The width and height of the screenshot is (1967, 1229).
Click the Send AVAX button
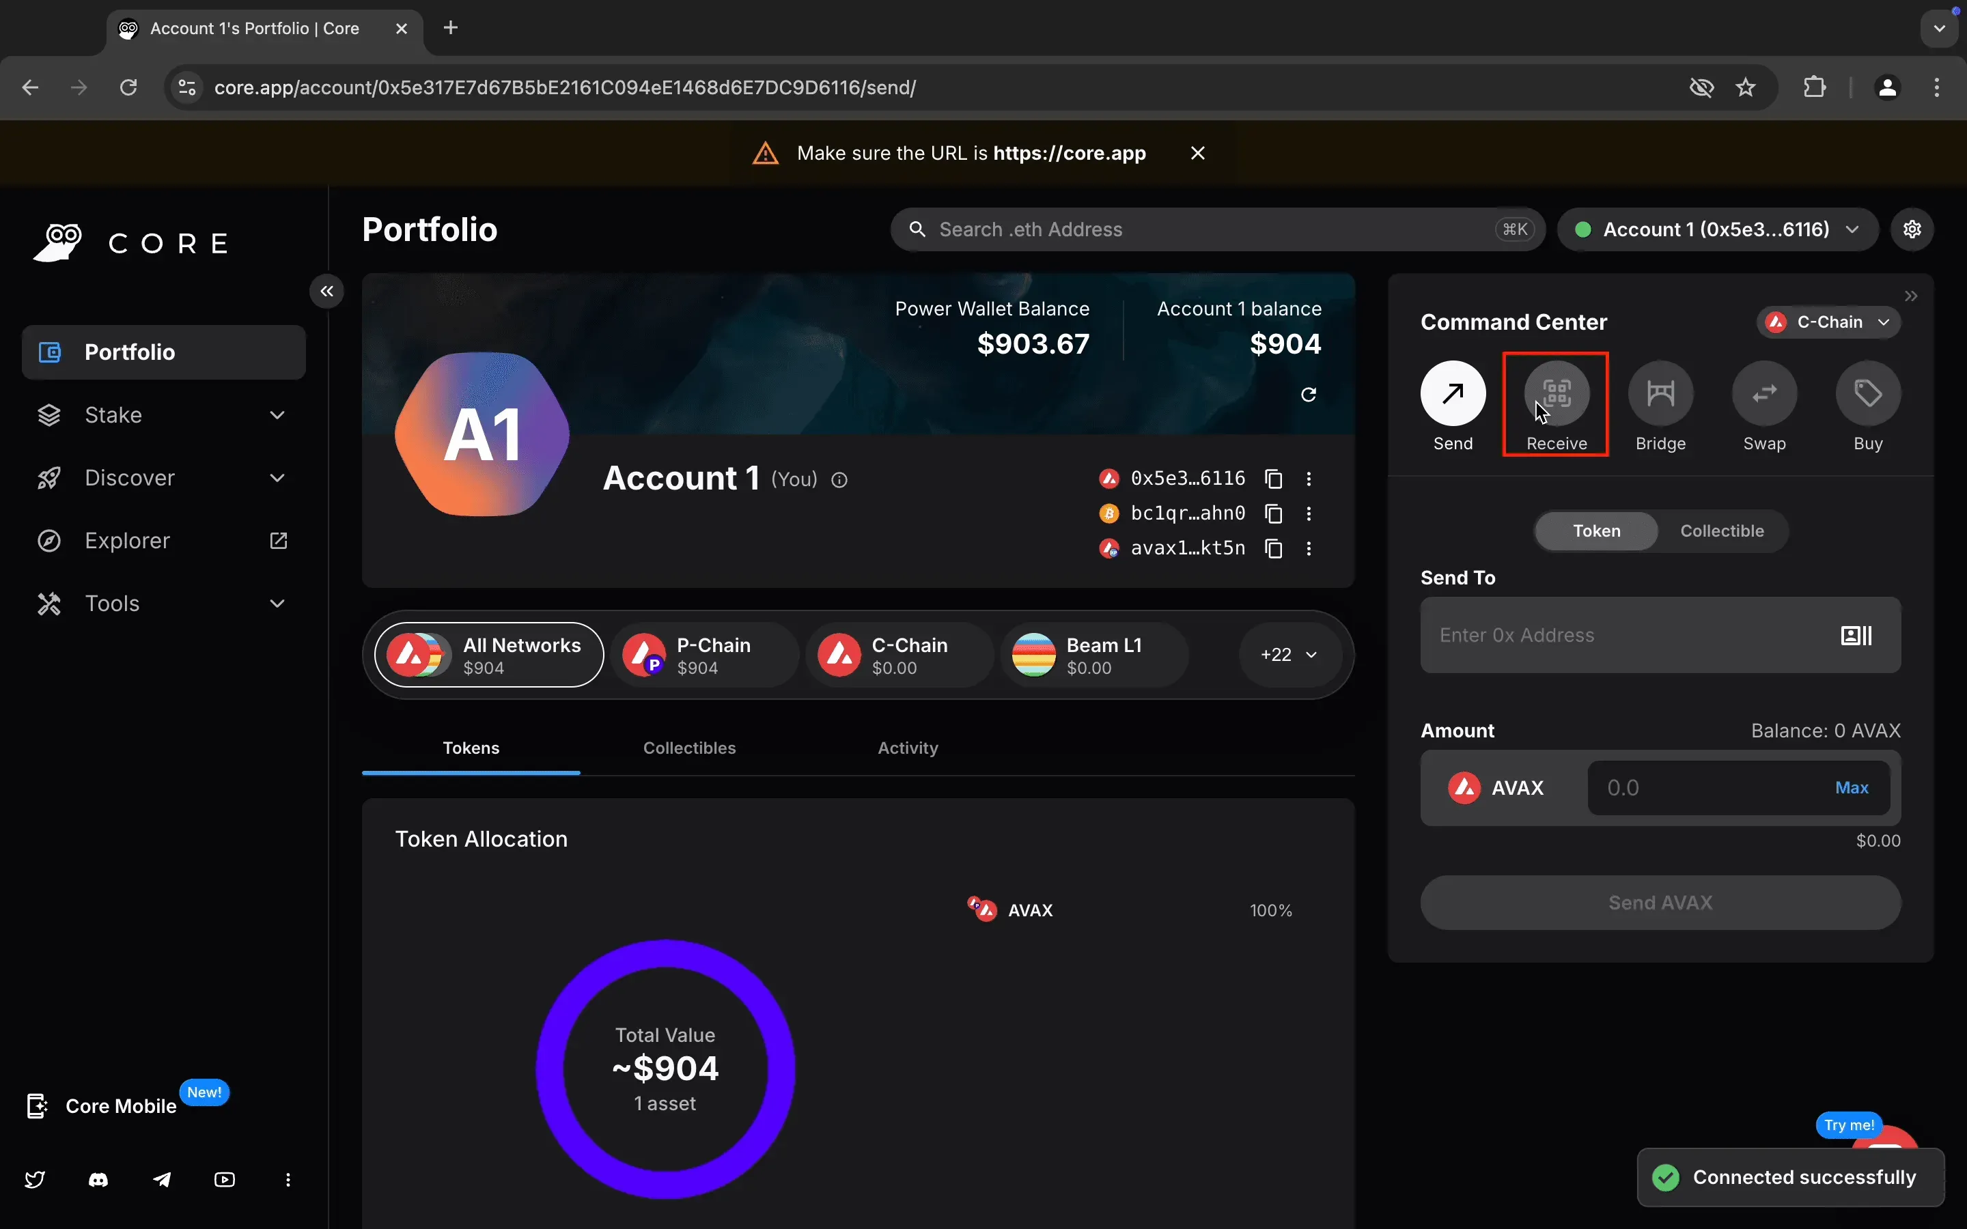pyautogui.click(x=1660, y=903)
